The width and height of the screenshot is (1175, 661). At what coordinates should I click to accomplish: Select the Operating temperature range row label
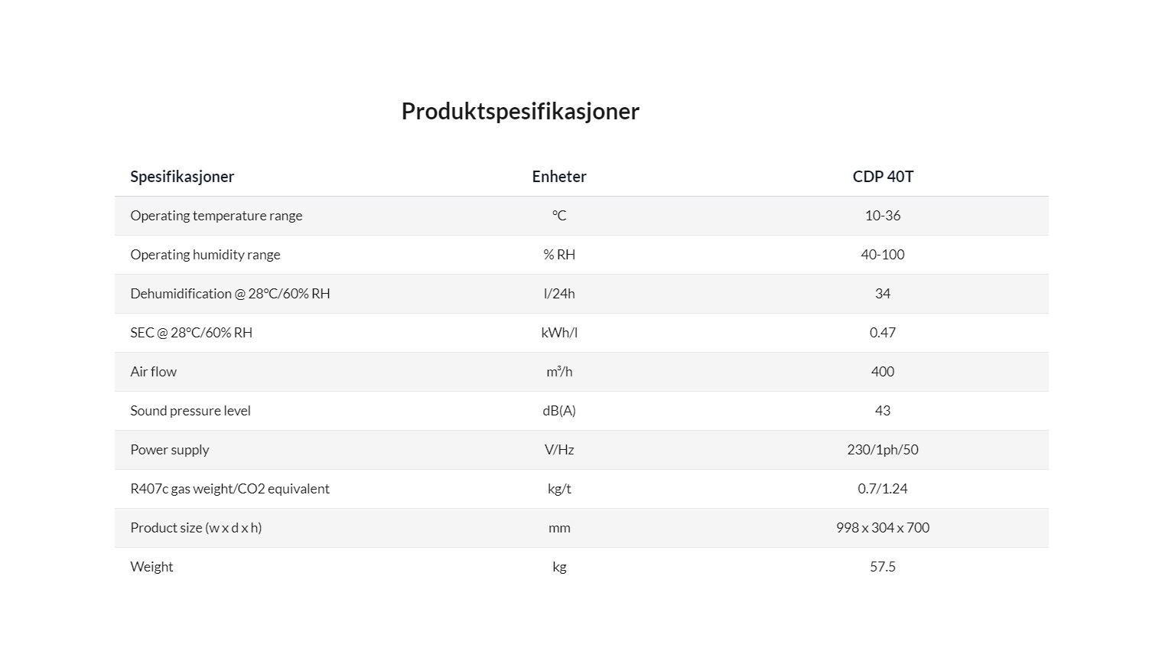point(216,216)
